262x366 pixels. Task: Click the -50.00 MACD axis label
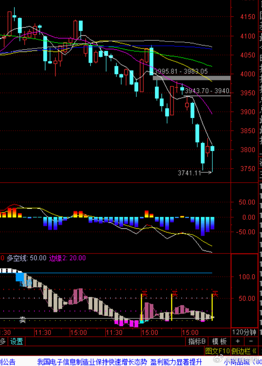coord(246,232)
